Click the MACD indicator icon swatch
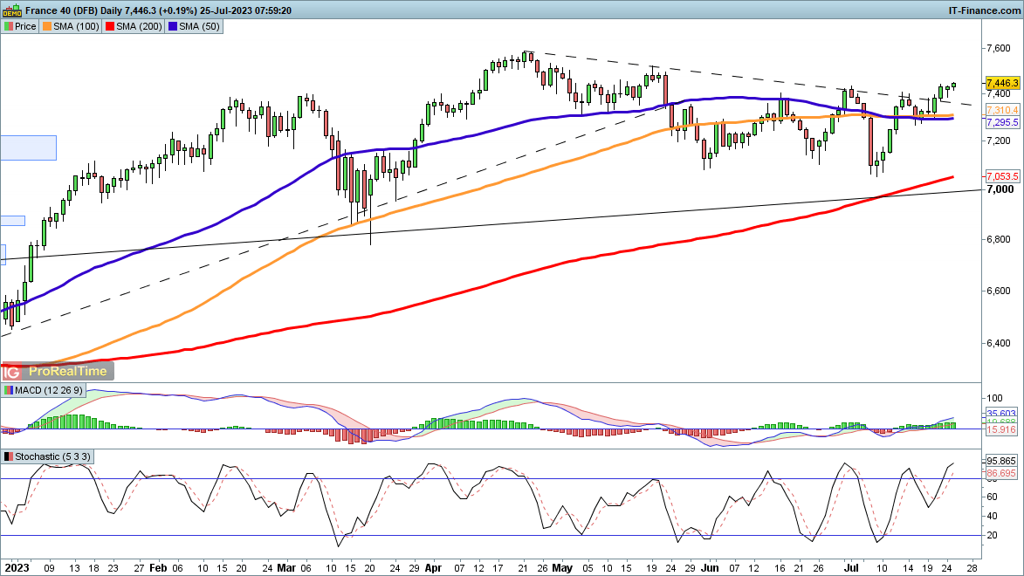 [x=9, y=390]
